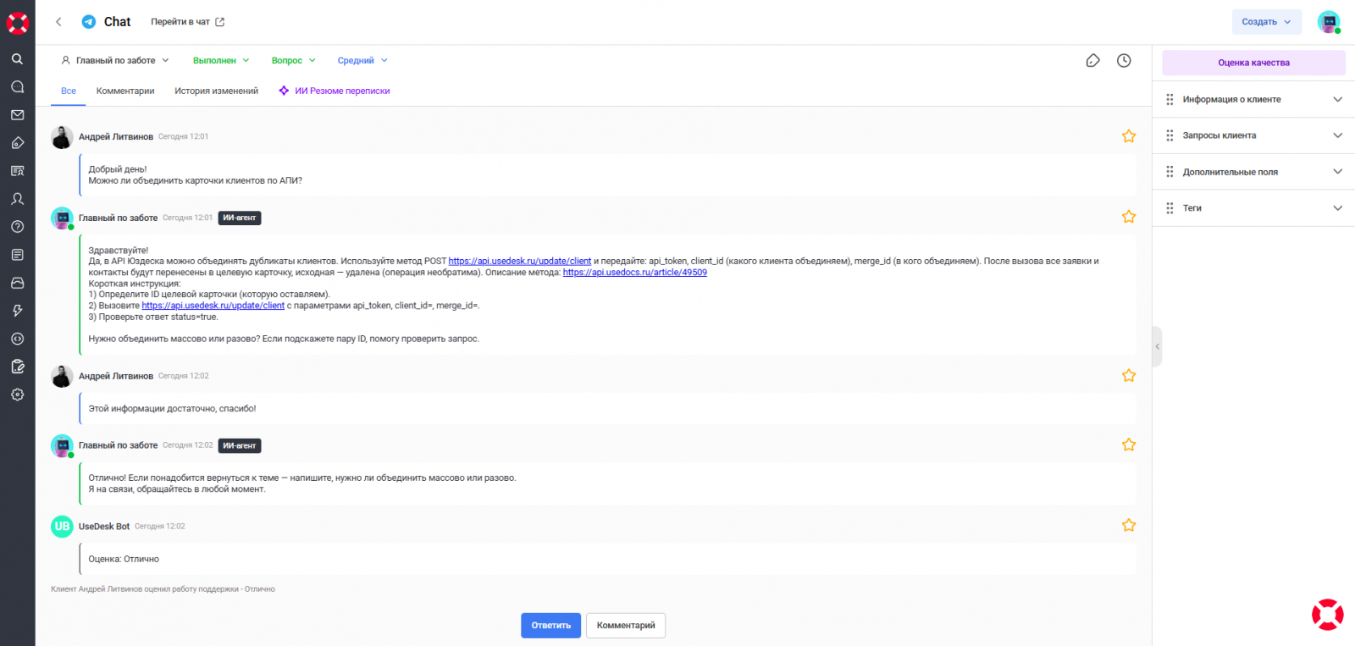Open search from the left sidebar

[17, 59]
